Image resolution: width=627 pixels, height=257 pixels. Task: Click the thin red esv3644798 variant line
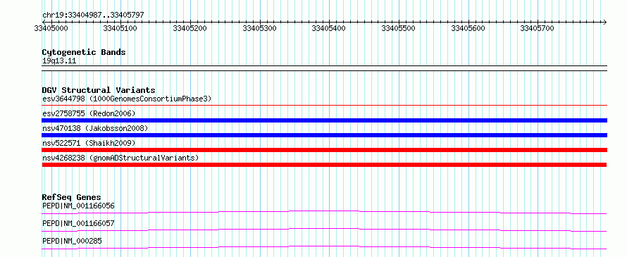tap(324, 106)
